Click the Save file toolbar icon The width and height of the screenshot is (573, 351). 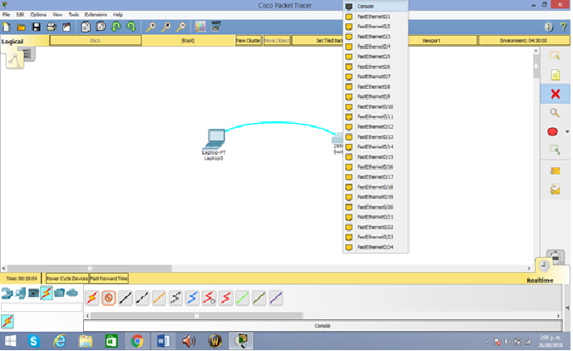point(37,27)
